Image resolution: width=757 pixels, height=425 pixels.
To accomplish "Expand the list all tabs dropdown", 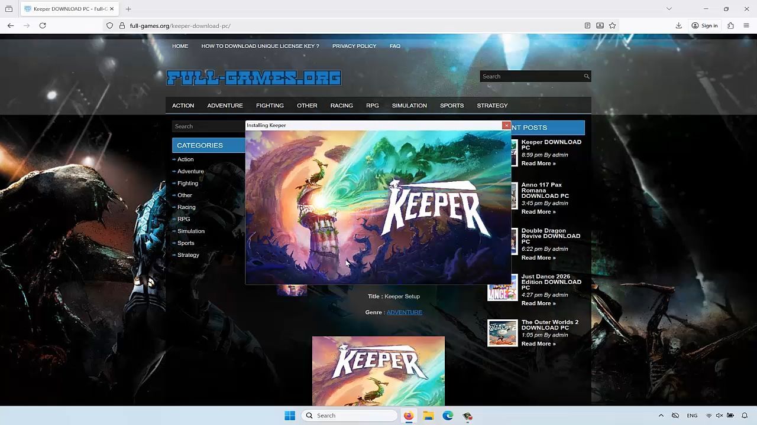I will (669, 9).
